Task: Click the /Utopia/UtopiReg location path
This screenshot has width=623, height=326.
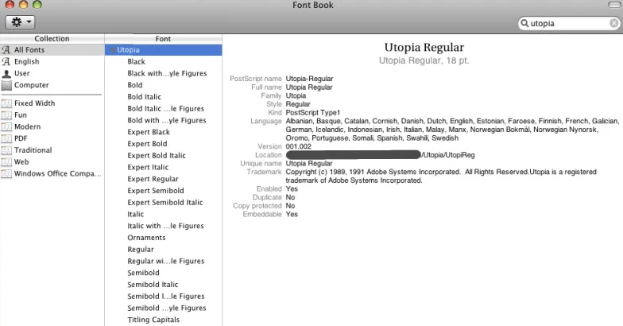Action: point(448,155)
